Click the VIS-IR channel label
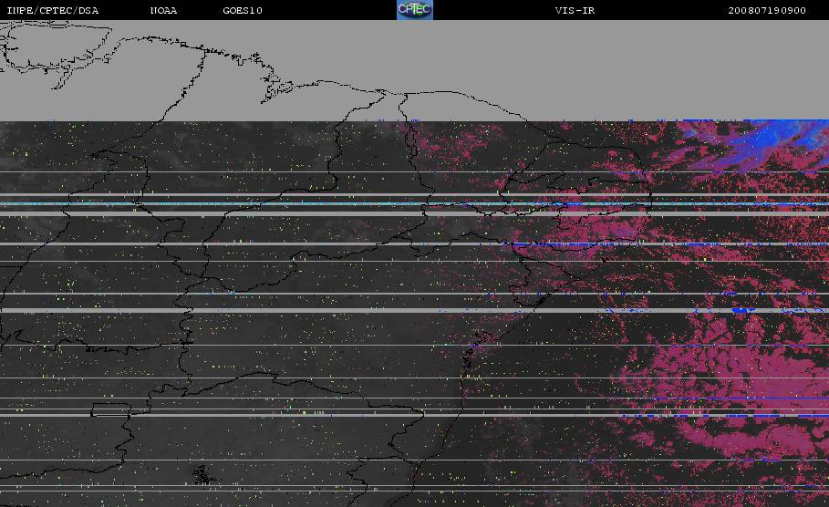The image size is (829, 507). [x=575, y=11]
